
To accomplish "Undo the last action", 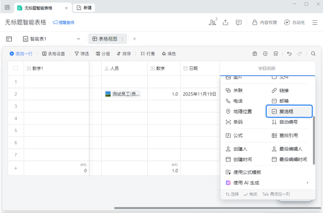I will 289,54.
